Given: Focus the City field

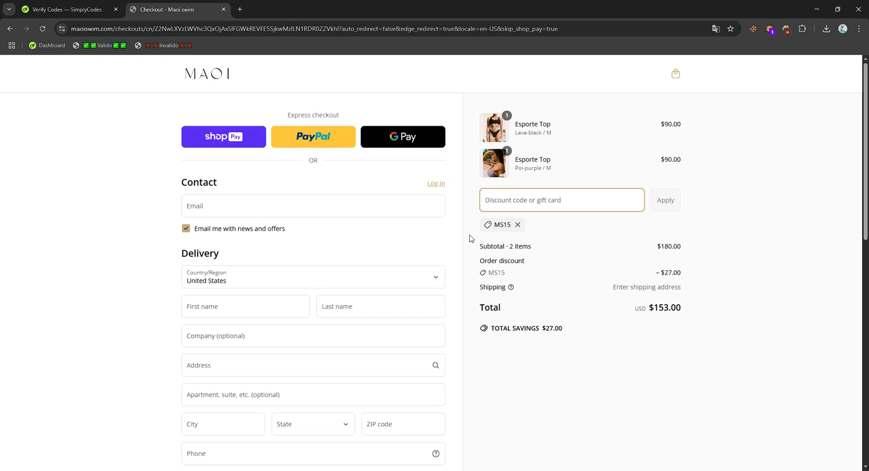Looking at the screenshot, I should (x=223, y=424).
